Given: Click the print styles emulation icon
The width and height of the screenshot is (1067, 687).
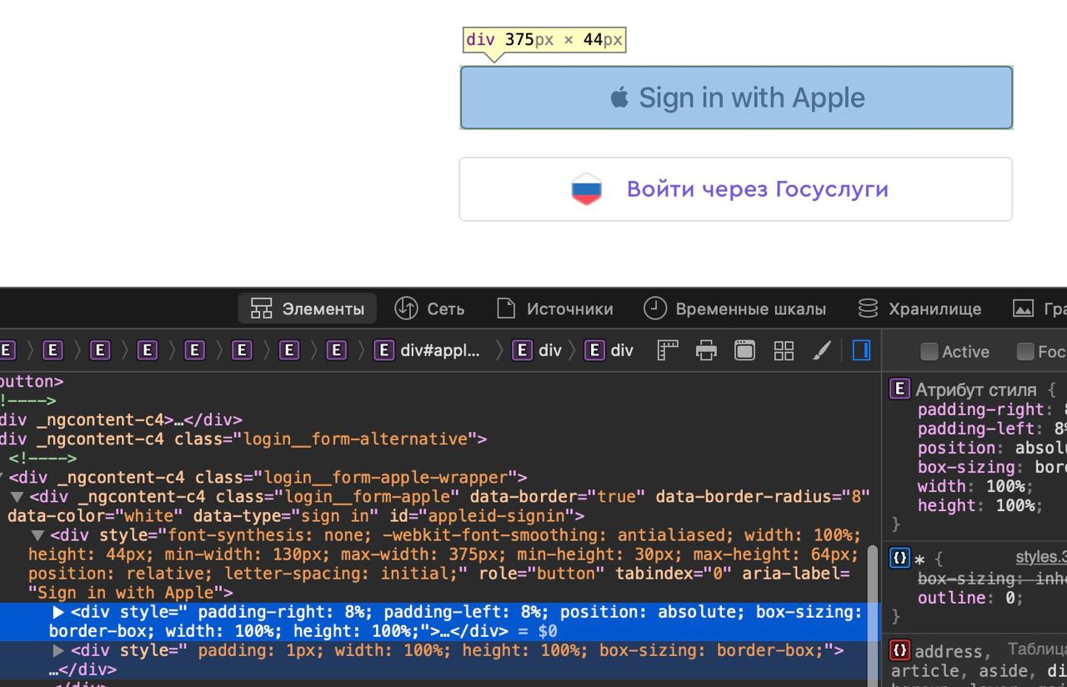Looking at the screenshot, I should 706,351.
